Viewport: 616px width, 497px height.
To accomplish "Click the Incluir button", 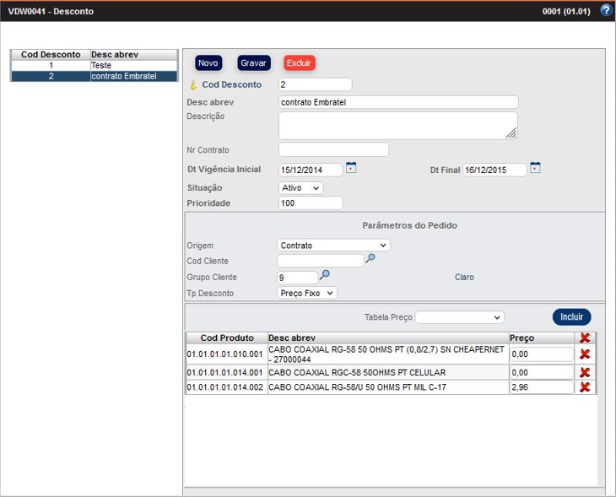I will click(x=571, y=317).
